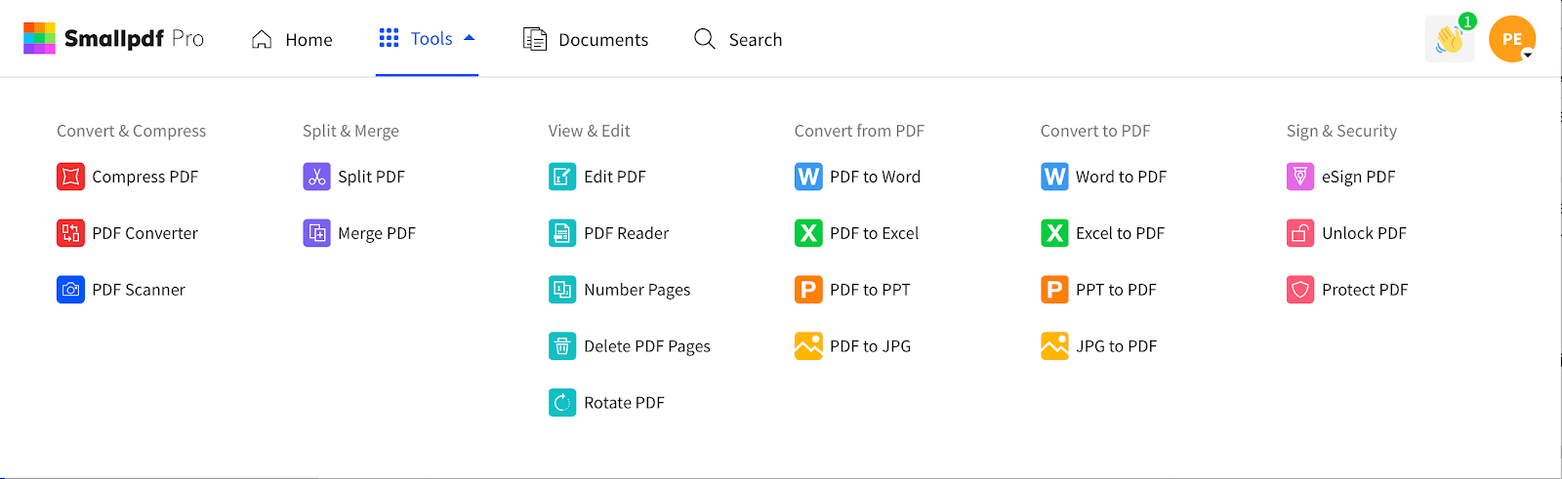1562x479 pixels.
Task: Click the eSign PDF pen icon
Action: (x=1300, y=177)
